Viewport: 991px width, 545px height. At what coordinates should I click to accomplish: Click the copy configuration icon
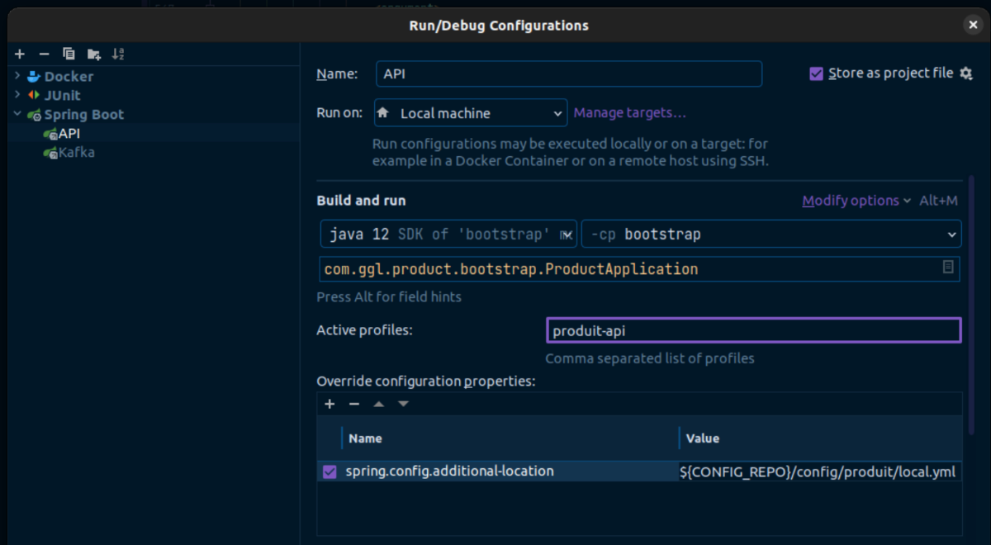tap(69, 54)
